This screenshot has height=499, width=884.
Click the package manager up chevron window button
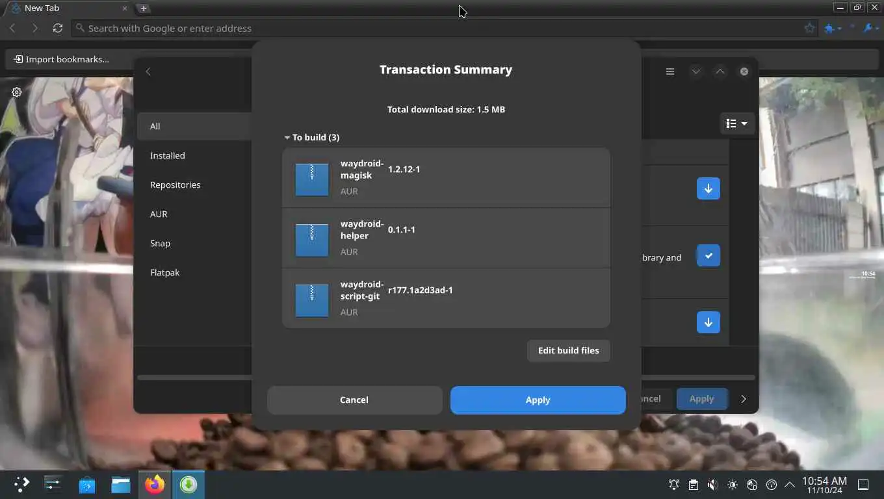[720, 71]
